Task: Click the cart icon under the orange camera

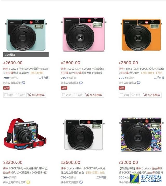Action: coord(145,95)
